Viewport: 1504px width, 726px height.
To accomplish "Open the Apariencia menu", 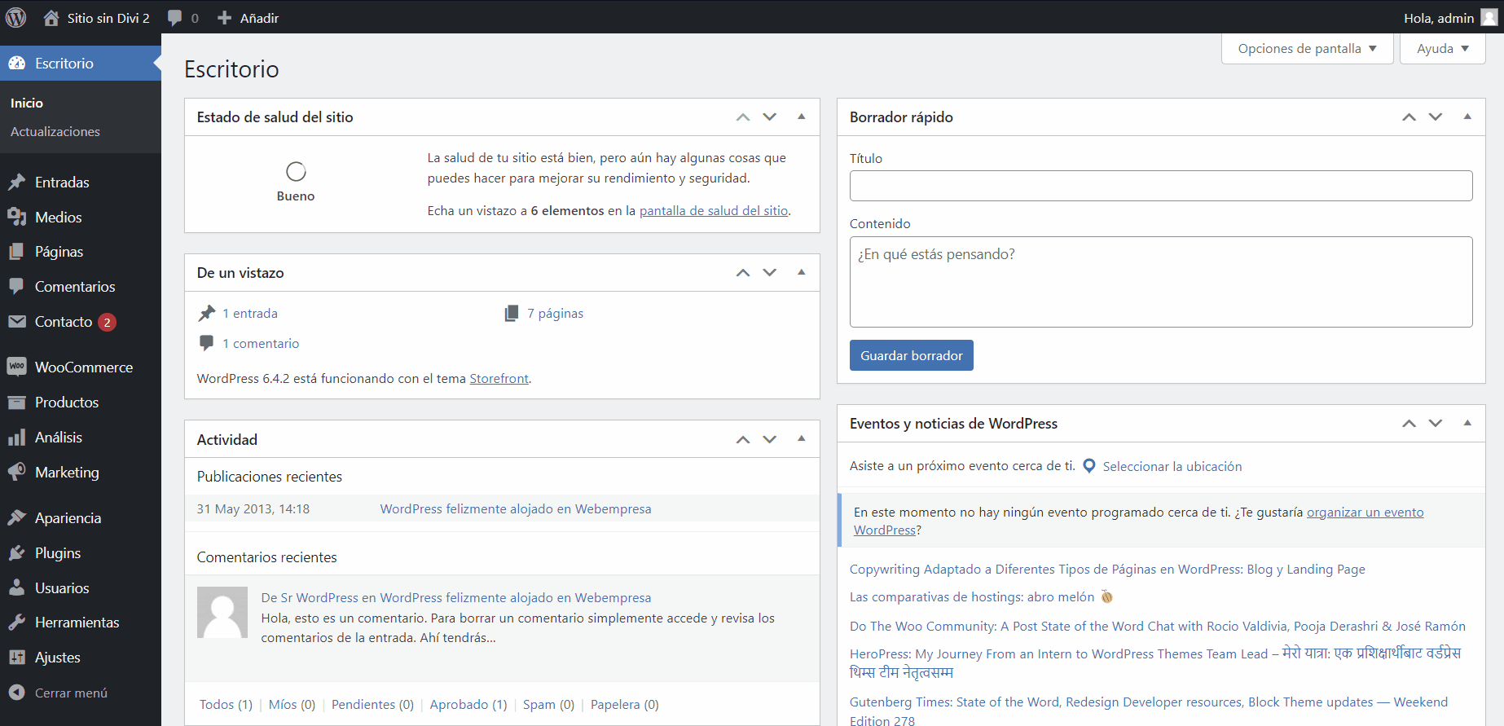I will point(68,518).
